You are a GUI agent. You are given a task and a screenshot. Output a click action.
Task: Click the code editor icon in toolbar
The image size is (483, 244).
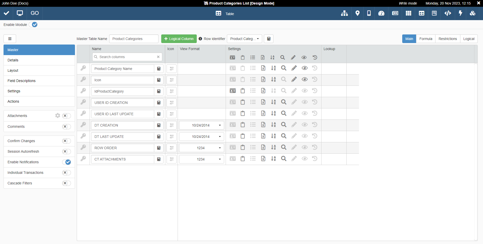pos(448,13)
